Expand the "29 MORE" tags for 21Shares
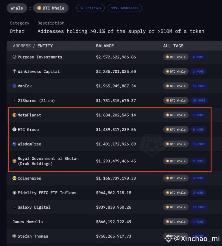This screenshot has height=246, width=222. coord(199,100)
